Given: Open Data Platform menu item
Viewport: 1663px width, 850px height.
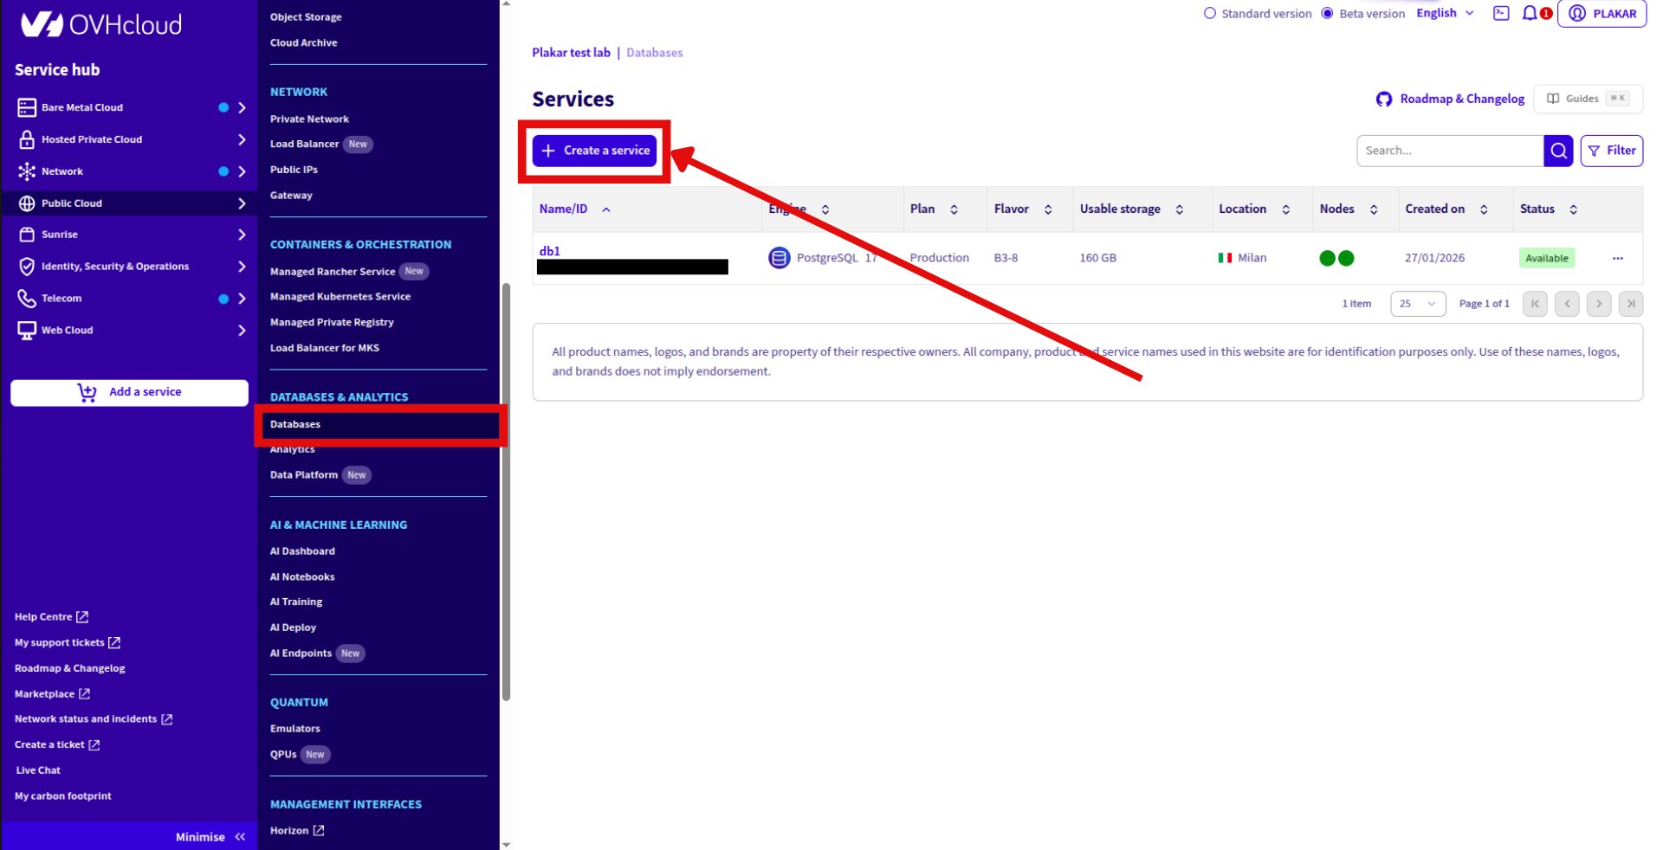Looking at the screenshot, I should [x=304, y=475].
